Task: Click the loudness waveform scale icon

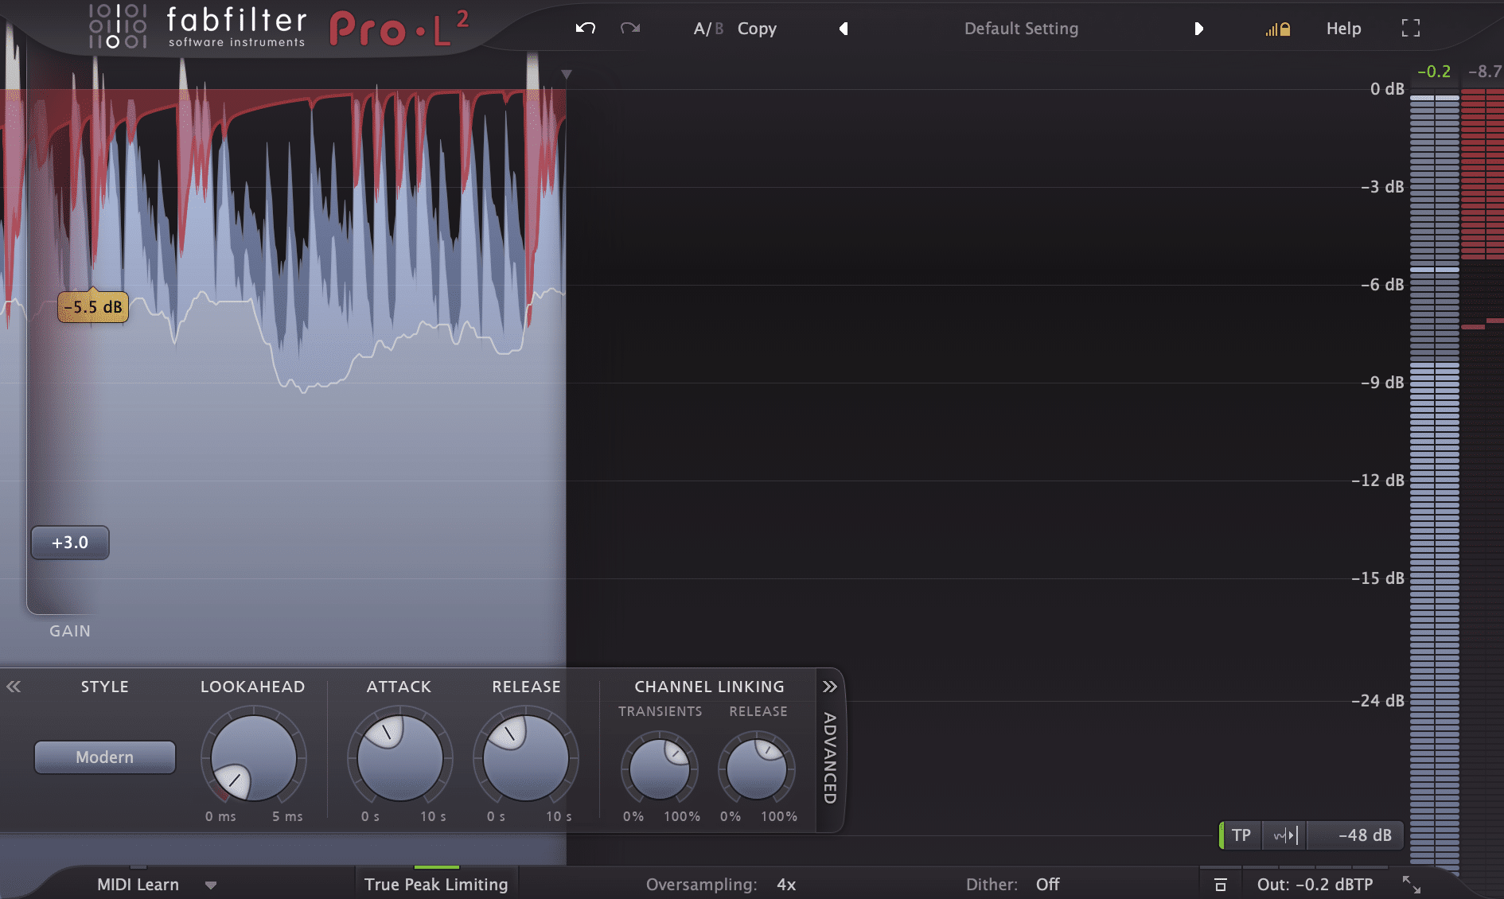Action: pos(1285,835)
